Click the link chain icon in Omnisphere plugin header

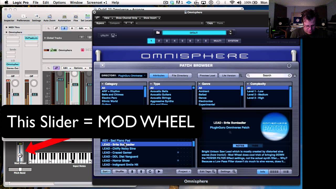click(97, 18)
